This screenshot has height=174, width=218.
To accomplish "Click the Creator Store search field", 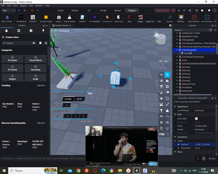I will pyautogui.click(x=19, y=43).
